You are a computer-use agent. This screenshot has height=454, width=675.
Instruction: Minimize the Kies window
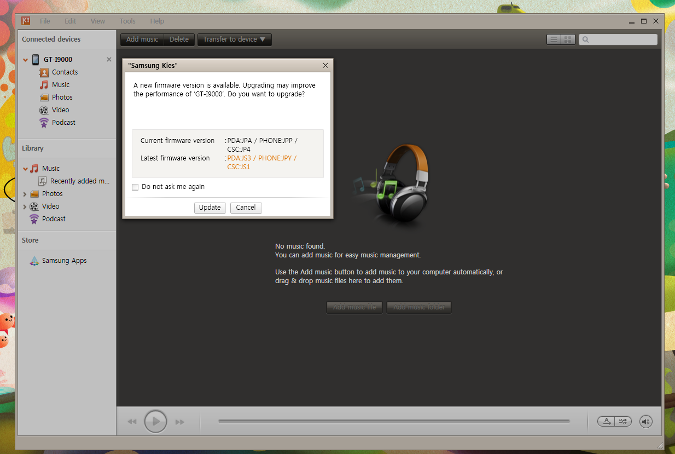633,21
